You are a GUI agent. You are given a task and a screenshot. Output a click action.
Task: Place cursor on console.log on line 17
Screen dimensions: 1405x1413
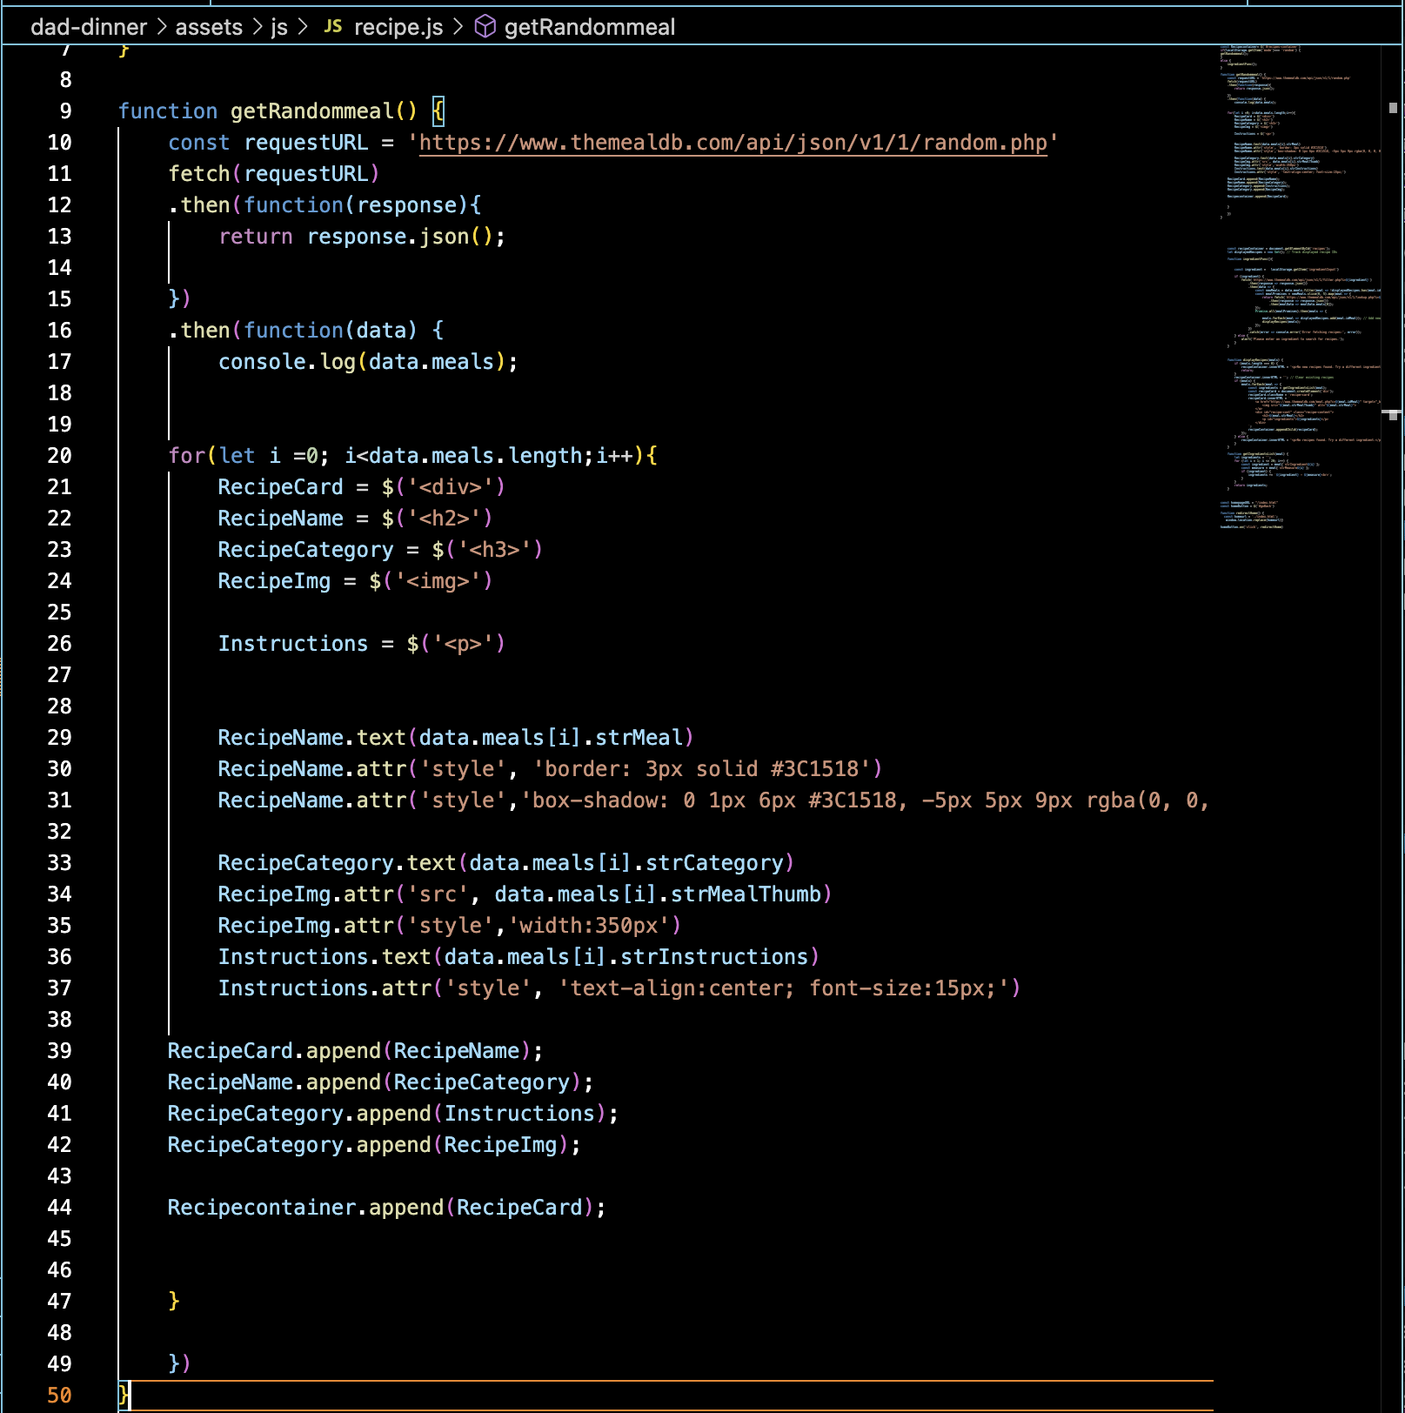point(287,362)
